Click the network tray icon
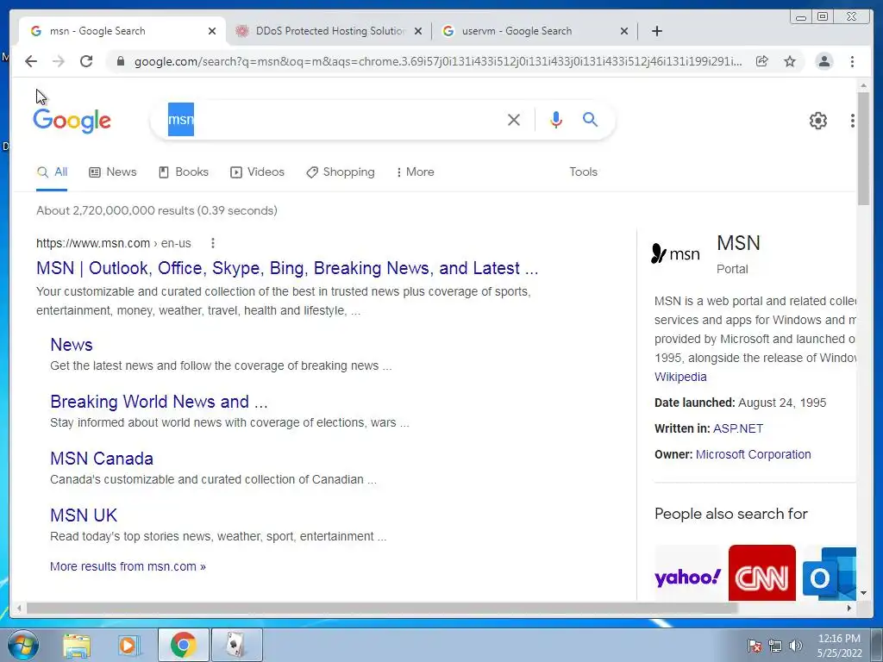Viewport: 883px width, 662px height. (x=775, y=646)
